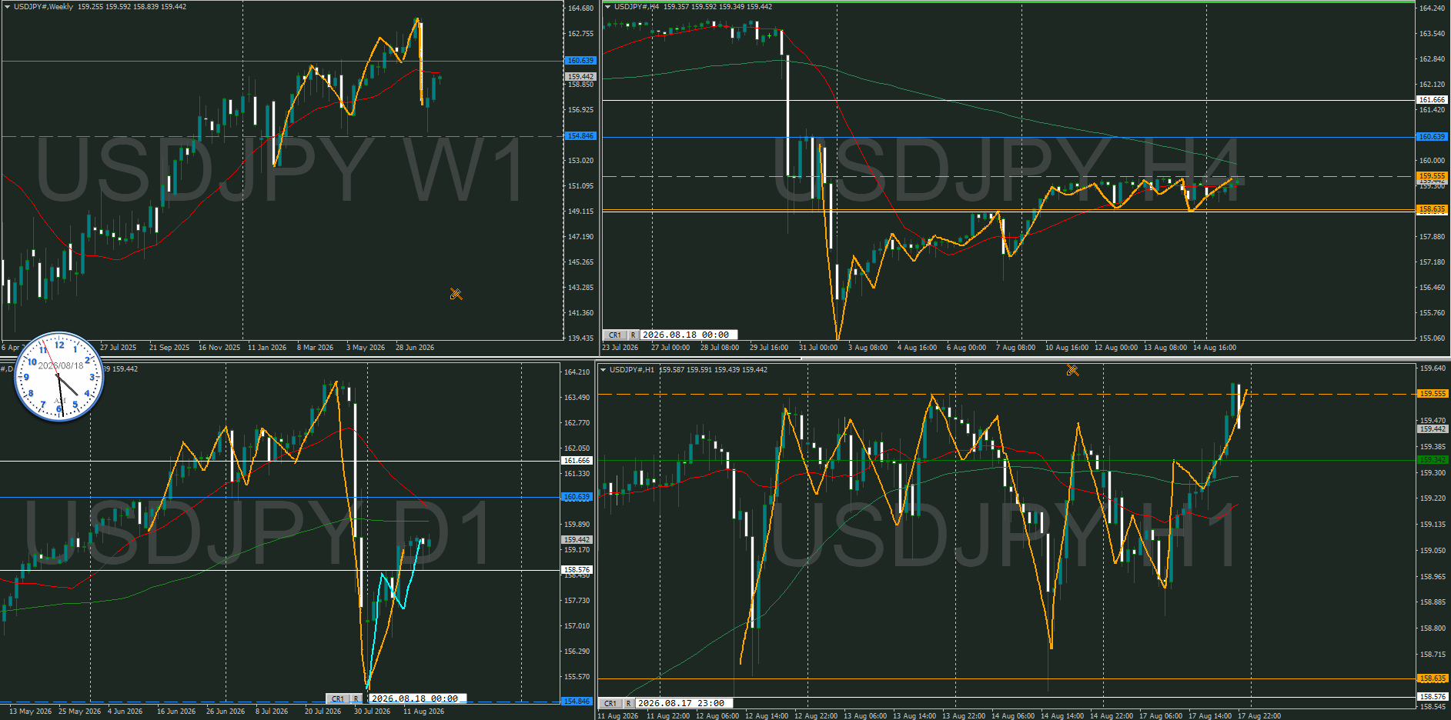Click the CR1 button on the H1 chart
This screenshot has height=720, width=1451.
pos(610,703)
